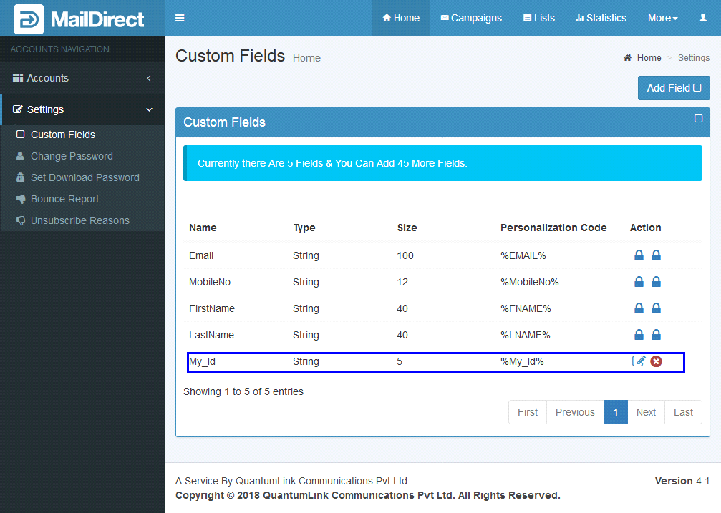Expand the Accounts sidebar section

click(82, 78)
